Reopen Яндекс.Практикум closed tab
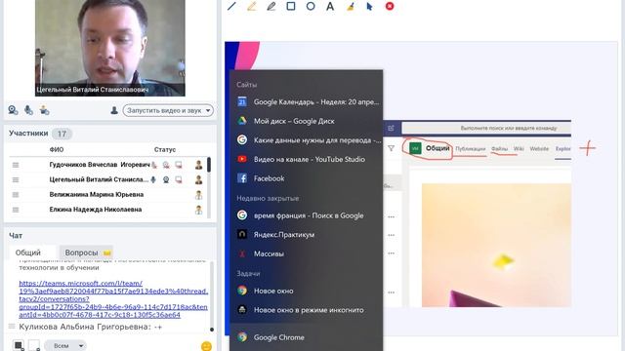 [x=307, y=234]
